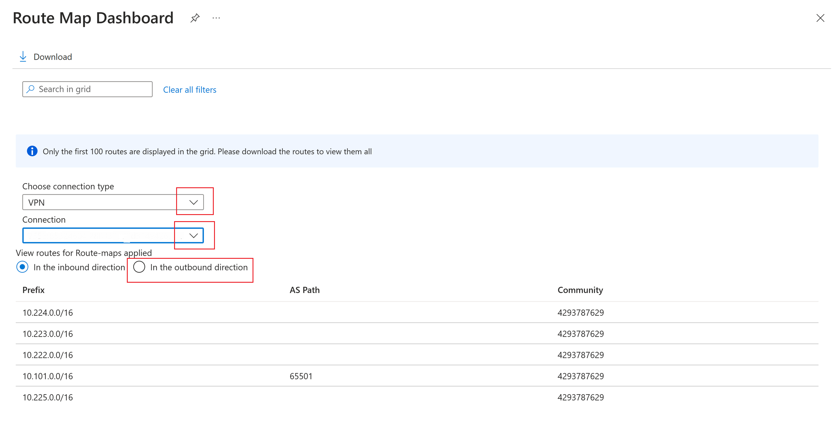Click community value in 10.101.0.0/16 row
The width and height of the screenshot is (839, 421).
(x=580, y=376)
